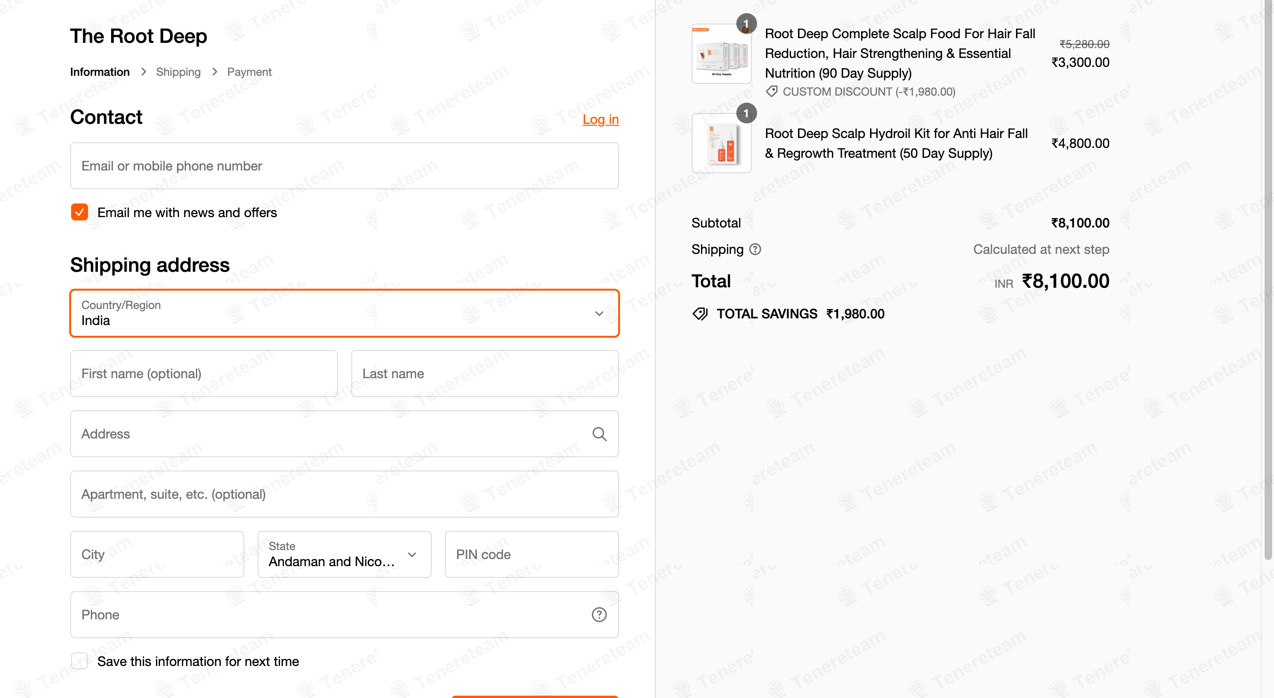Click the quantity badge on Scalp Food thumbnail
1274x698 pixels.
[x=747, y=23]
